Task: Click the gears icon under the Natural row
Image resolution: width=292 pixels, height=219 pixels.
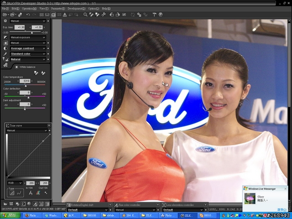Action: (x=5, y=65)
